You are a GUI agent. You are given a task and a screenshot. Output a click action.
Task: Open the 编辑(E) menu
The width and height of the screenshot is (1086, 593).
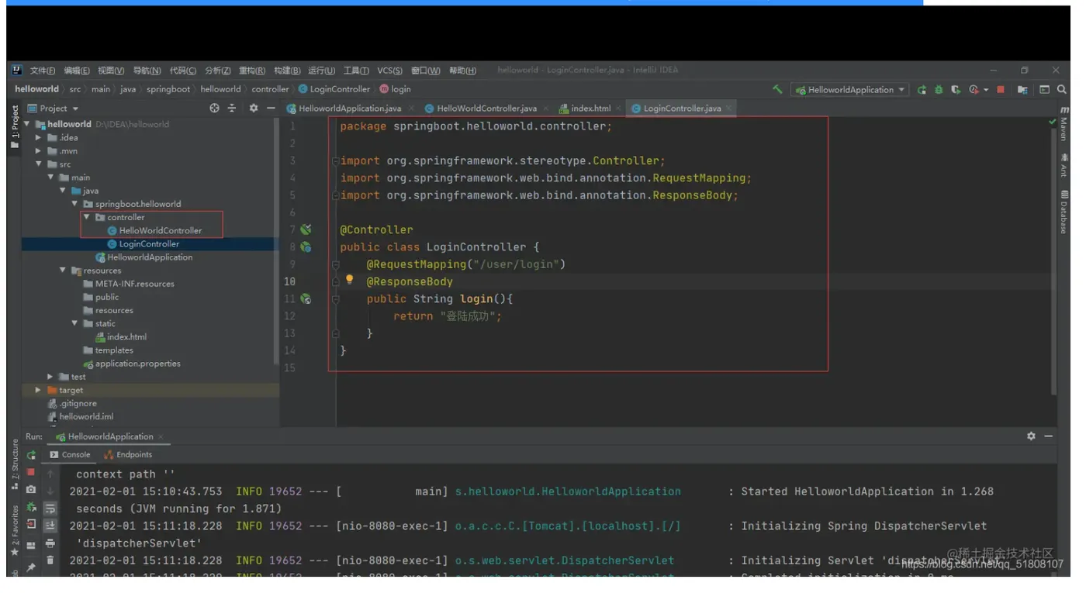pyautogui.click(x=77, y=71)
